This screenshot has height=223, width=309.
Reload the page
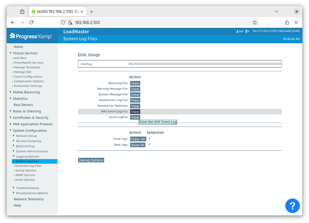click(31, 22)
